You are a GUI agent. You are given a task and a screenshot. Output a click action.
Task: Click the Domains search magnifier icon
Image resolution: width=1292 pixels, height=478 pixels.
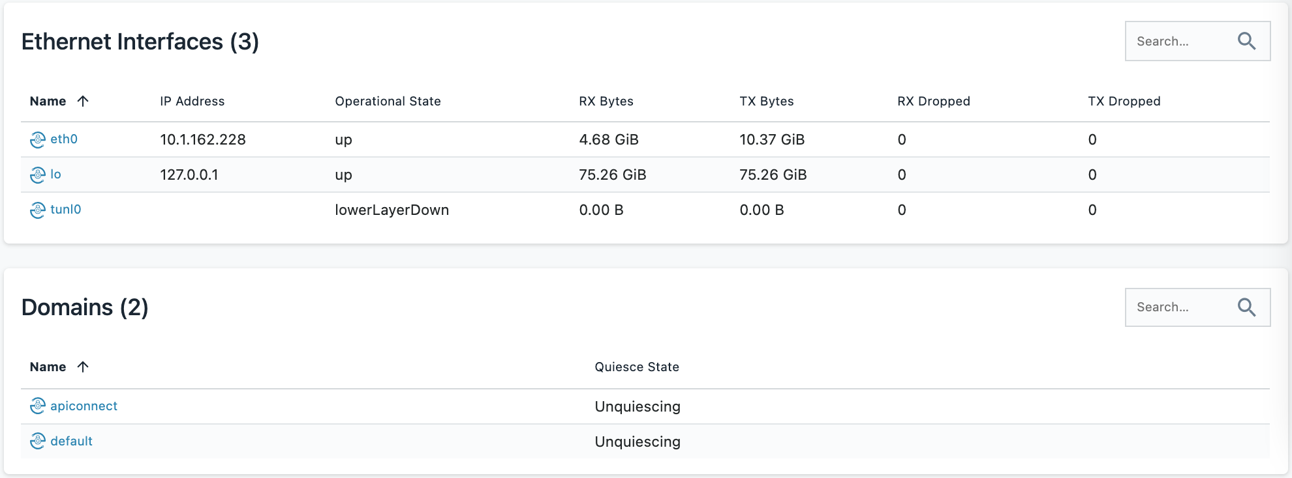pyautogui.click(x=1246, y=307)
